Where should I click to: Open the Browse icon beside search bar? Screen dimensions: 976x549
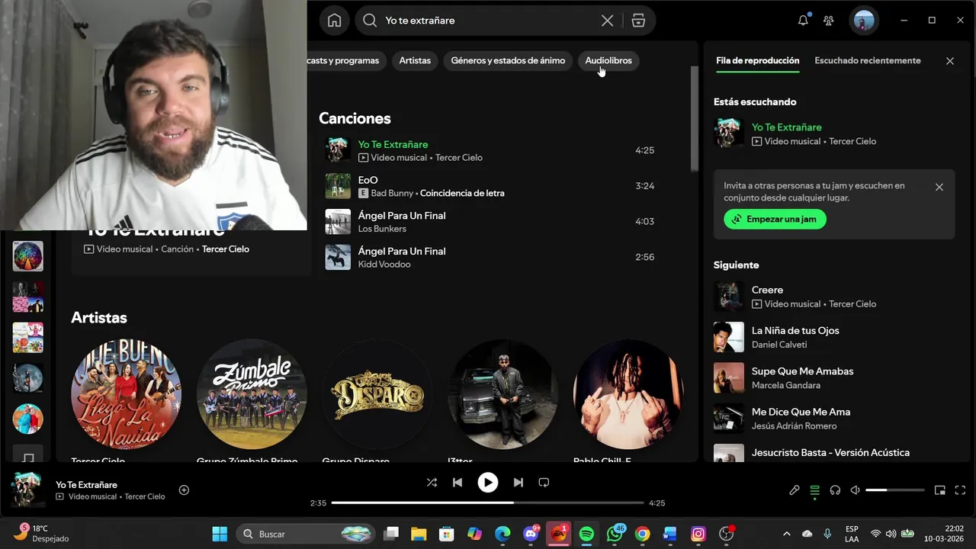[638, 21]
